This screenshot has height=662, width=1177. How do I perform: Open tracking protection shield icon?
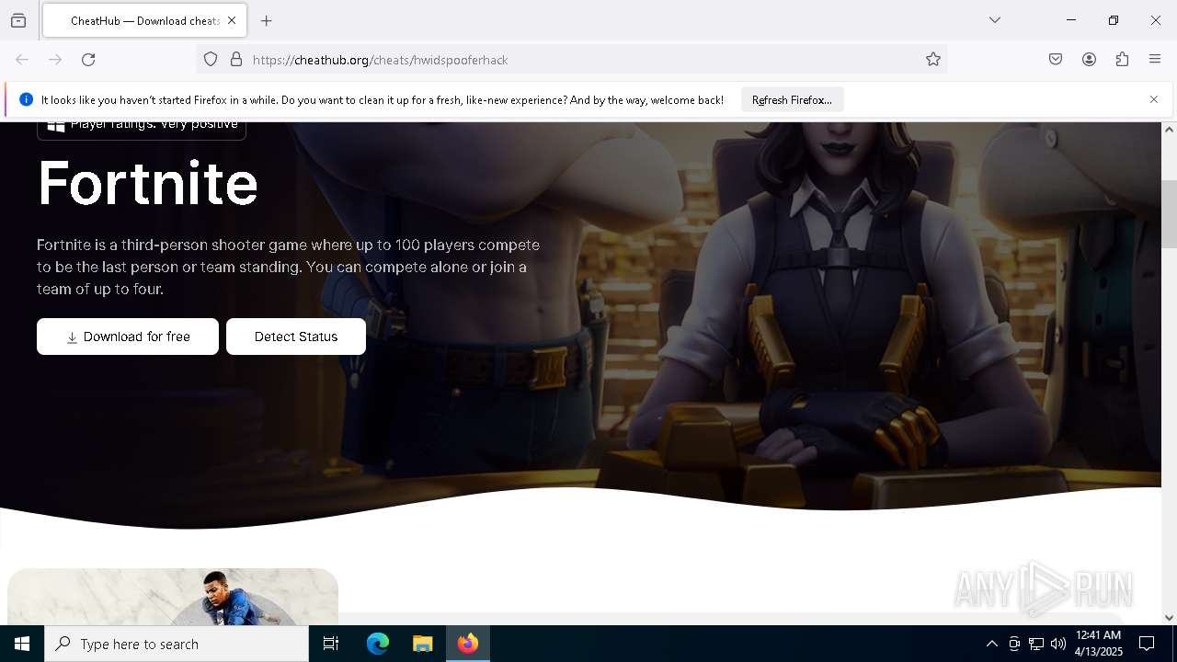211,60
